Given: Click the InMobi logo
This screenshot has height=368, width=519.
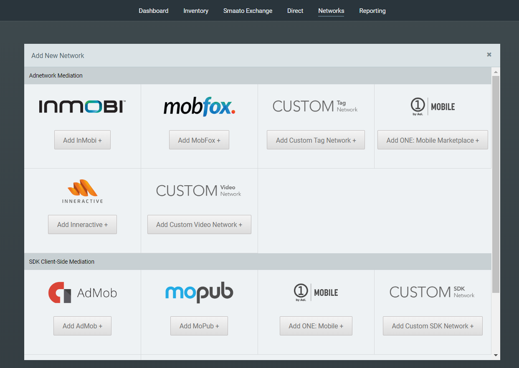Looking at the screenshot, I should [x=82, y=107].
